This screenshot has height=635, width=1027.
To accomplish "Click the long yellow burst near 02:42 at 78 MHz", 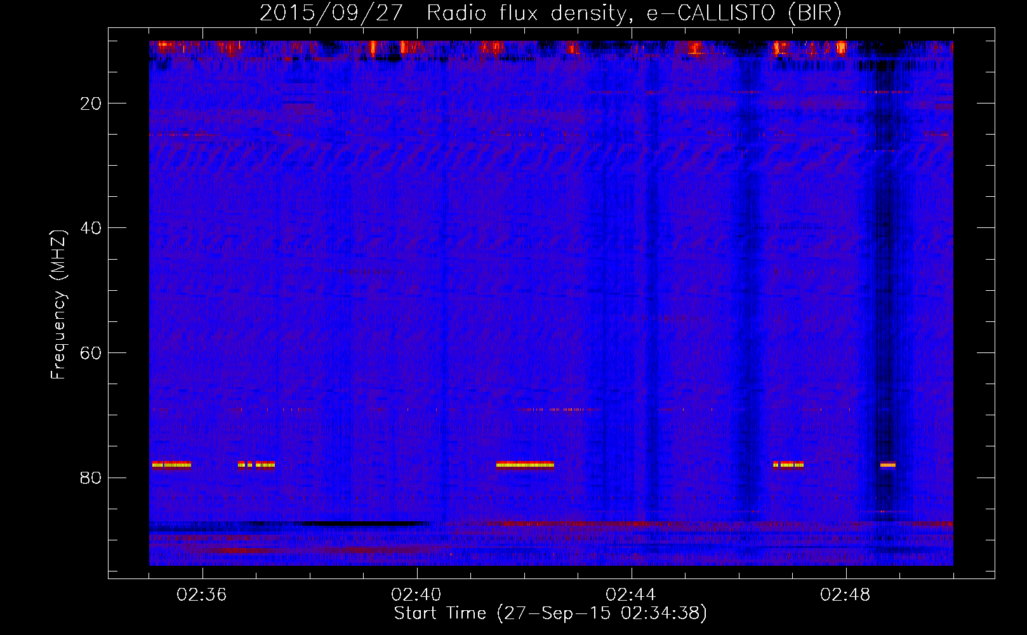I will [x=525, y=465].
